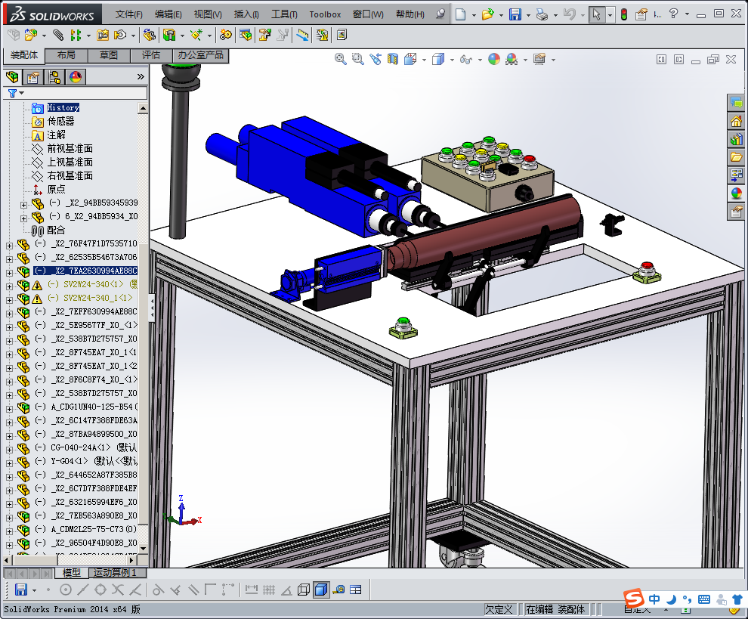
Task: Click the Insert Components toolbar icon
Action: (30, 35)
